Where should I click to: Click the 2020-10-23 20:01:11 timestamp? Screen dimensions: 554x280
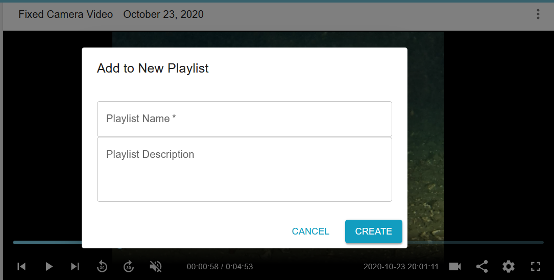(x=401, y=267)
